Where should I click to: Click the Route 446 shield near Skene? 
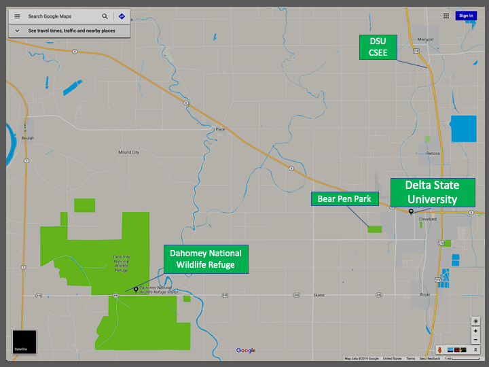[297, 295]
